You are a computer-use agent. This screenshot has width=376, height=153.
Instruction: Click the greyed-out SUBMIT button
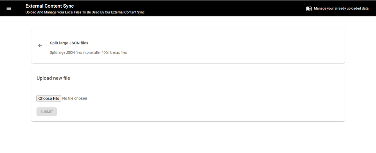click(x=46, y=112)
